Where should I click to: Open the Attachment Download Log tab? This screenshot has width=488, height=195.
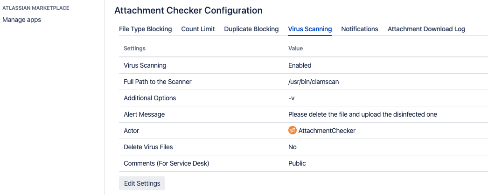click(426, 29)
